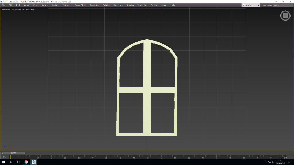Open the Windows Start menu
The width and height of the screenshot is (294, 165).
(4, 162)
